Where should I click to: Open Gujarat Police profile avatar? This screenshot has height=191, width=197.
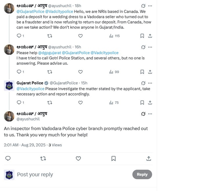point(9,85)
